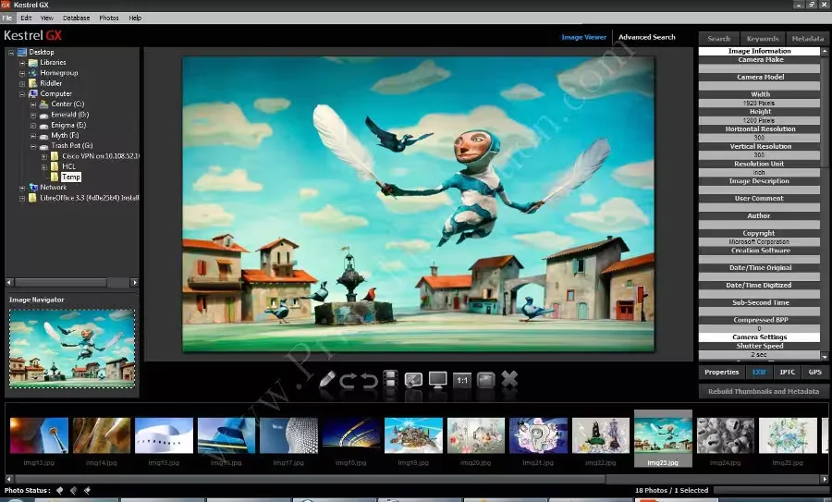Click the metadata panel's down scroll arrow
The width and height of the screenshot is (832, 502).
pos(825,357)
